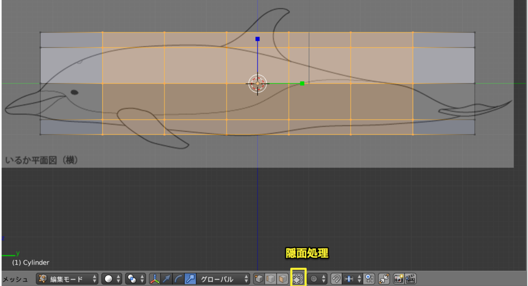
Task: Switch to vertex select mode
Action: pos(259,279)
